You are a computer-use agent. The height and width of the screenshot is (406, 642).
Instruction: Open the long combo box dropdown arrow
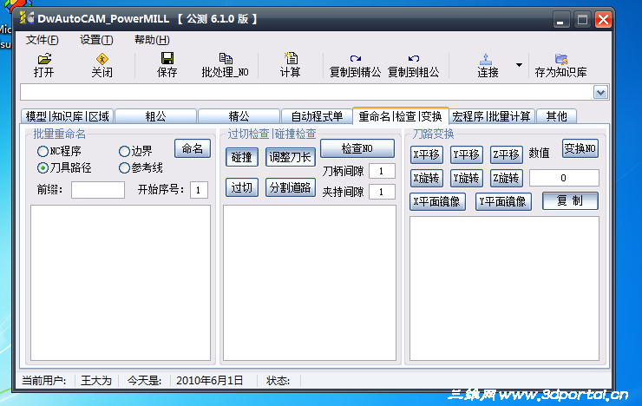[x=600, y=93]
